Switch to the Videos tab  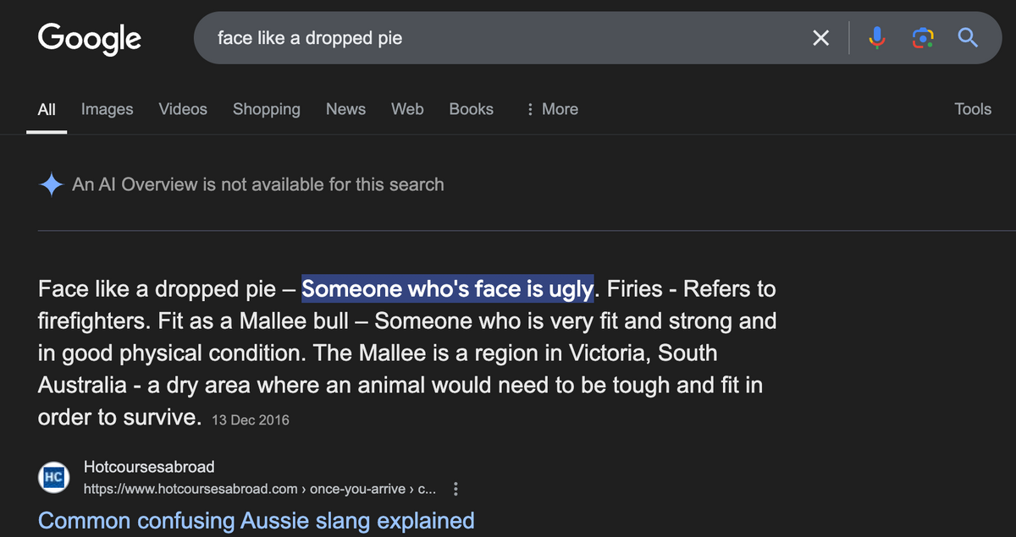click(x=183, y=109)
